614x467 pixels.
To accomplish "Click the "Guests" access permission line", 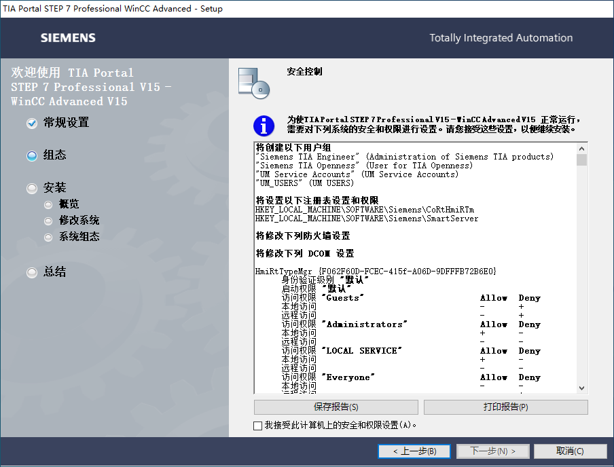I will click(x=323, y=298).
